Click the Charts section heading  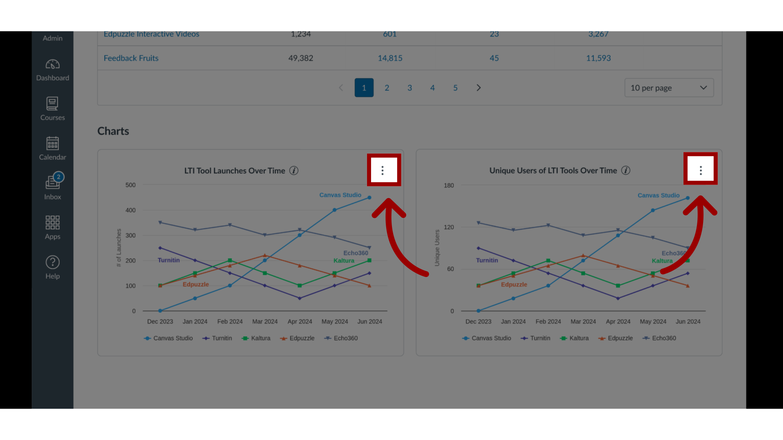click(x=113, y=131)
